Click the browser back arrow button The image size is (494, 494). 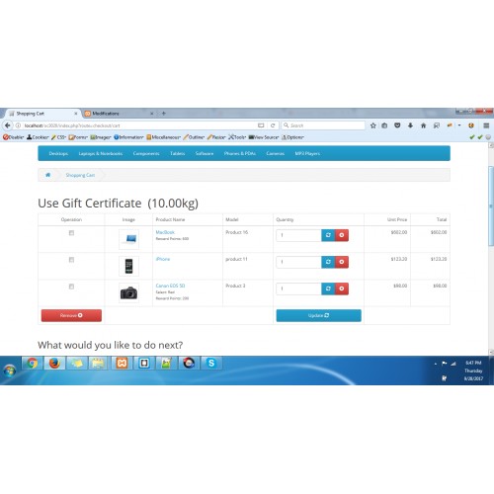8,125
